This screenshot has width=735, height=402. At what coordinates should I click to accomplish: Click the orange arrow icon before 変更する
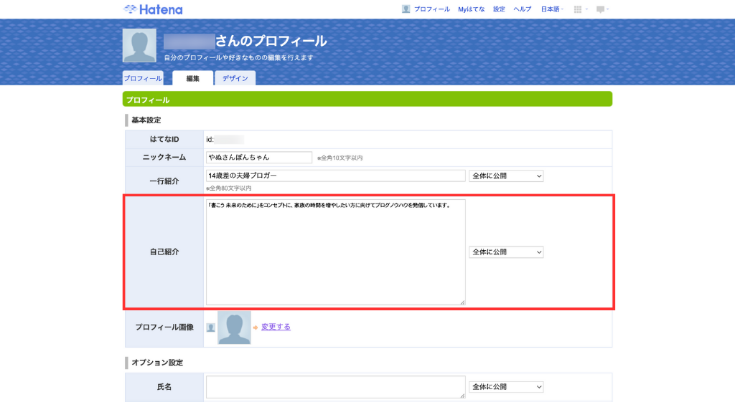tap(256, 327)
